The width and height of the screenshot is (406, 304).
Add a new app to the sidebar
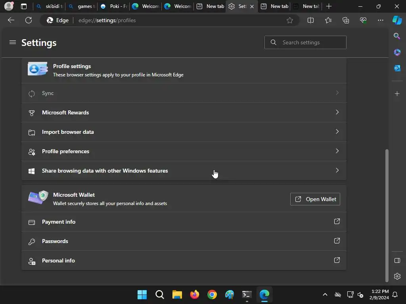point(397,93)
